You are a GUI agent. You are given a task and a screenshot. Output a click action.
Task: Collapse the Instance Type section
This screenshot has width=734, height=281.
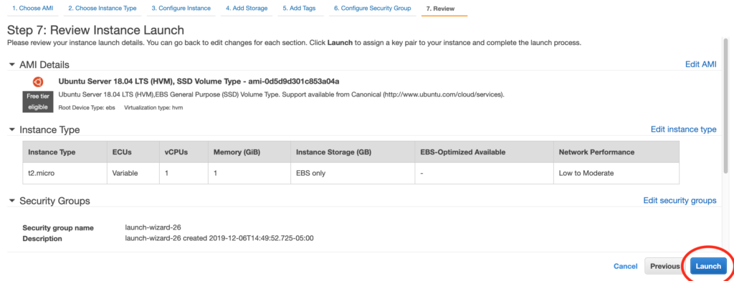11,129
